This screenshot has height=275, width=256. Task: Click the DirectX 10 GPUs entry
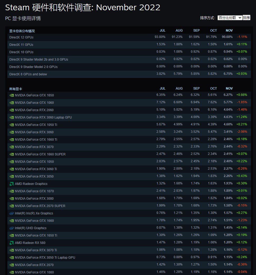point(21,52)
